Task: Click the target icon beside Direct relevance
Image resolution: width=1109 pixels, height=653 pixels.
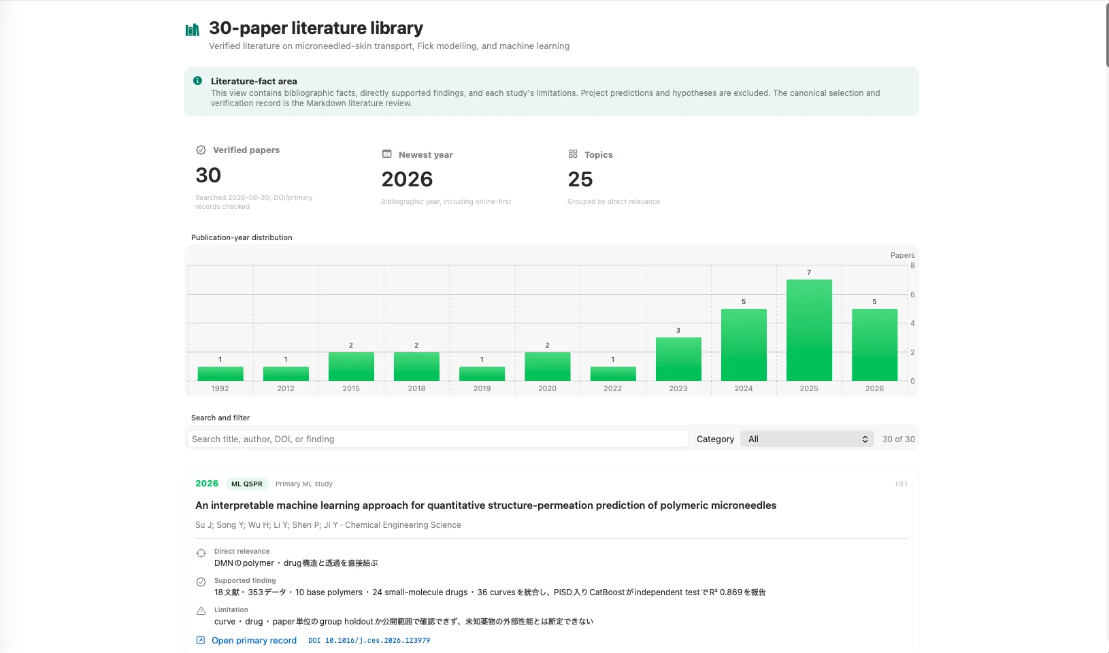Action: tap(201, 554)
